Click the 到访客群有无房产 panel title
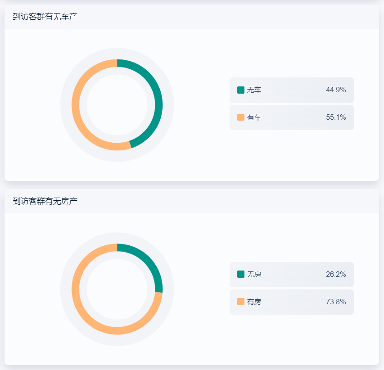The height and width of the screenshot is (370, 384). [45, 201]
